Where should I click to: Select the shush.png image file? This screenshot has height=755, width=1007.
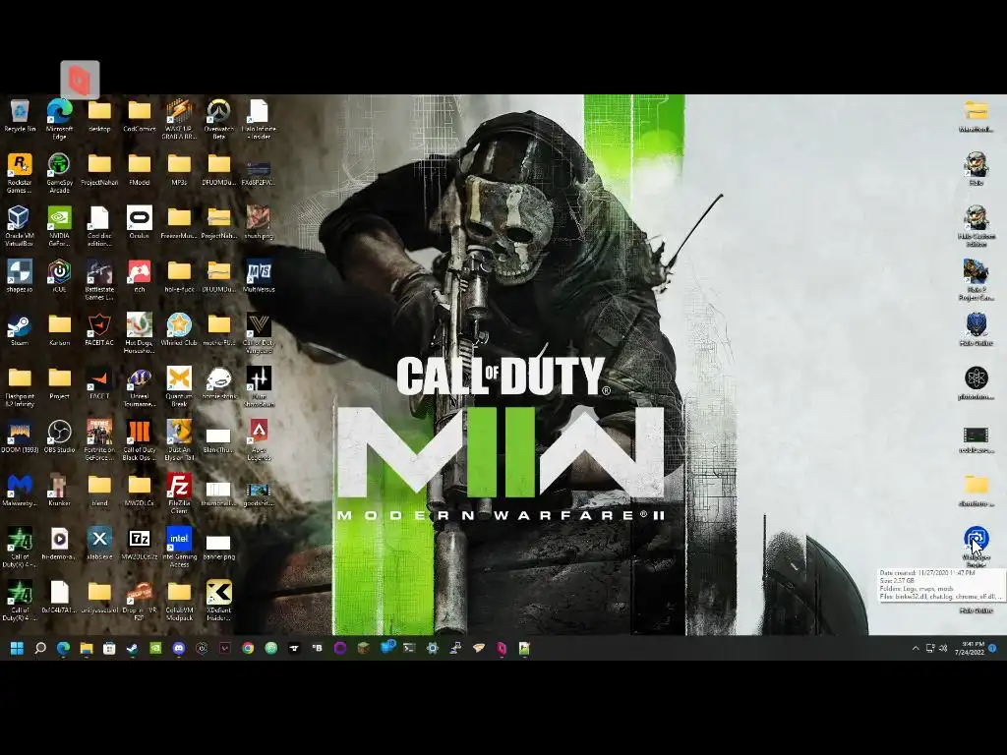pos(259,222)
